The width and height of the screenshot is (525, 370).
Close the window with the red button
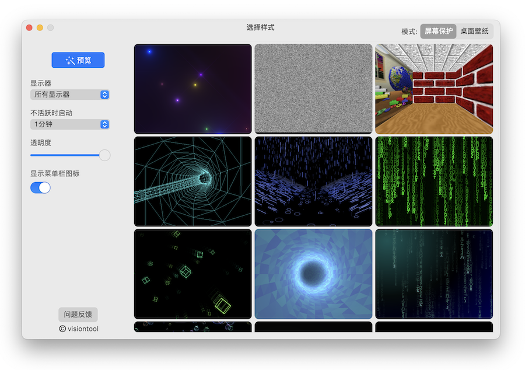coord(29,28)
